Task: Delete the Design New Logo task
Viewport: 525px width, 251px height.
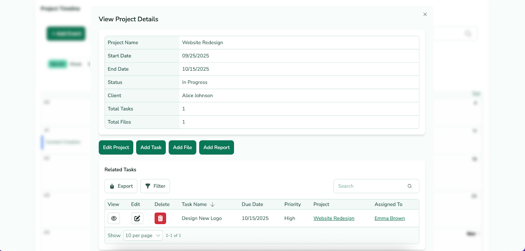Action: click(x=160, y=219)
